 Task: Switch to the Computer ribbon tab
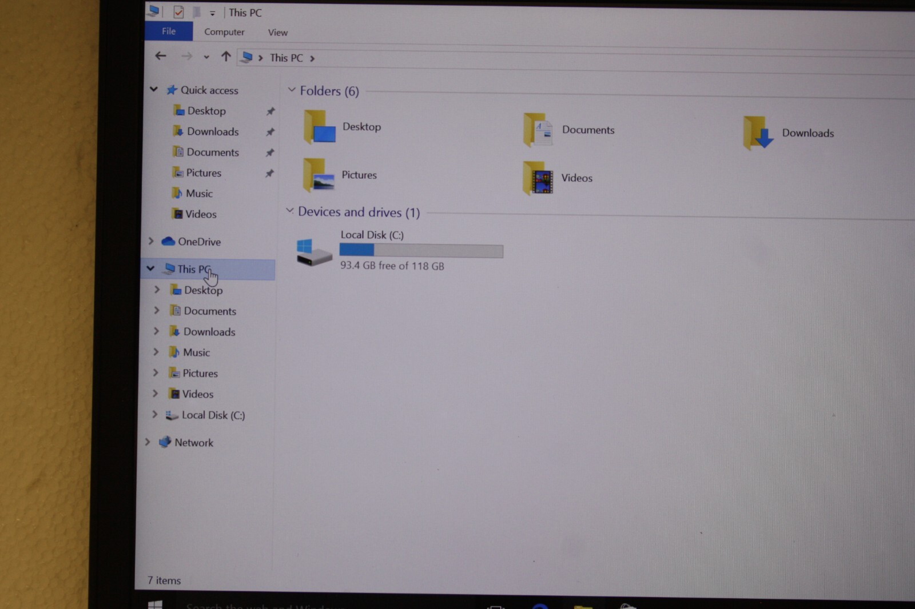click(x=224, y=32)
